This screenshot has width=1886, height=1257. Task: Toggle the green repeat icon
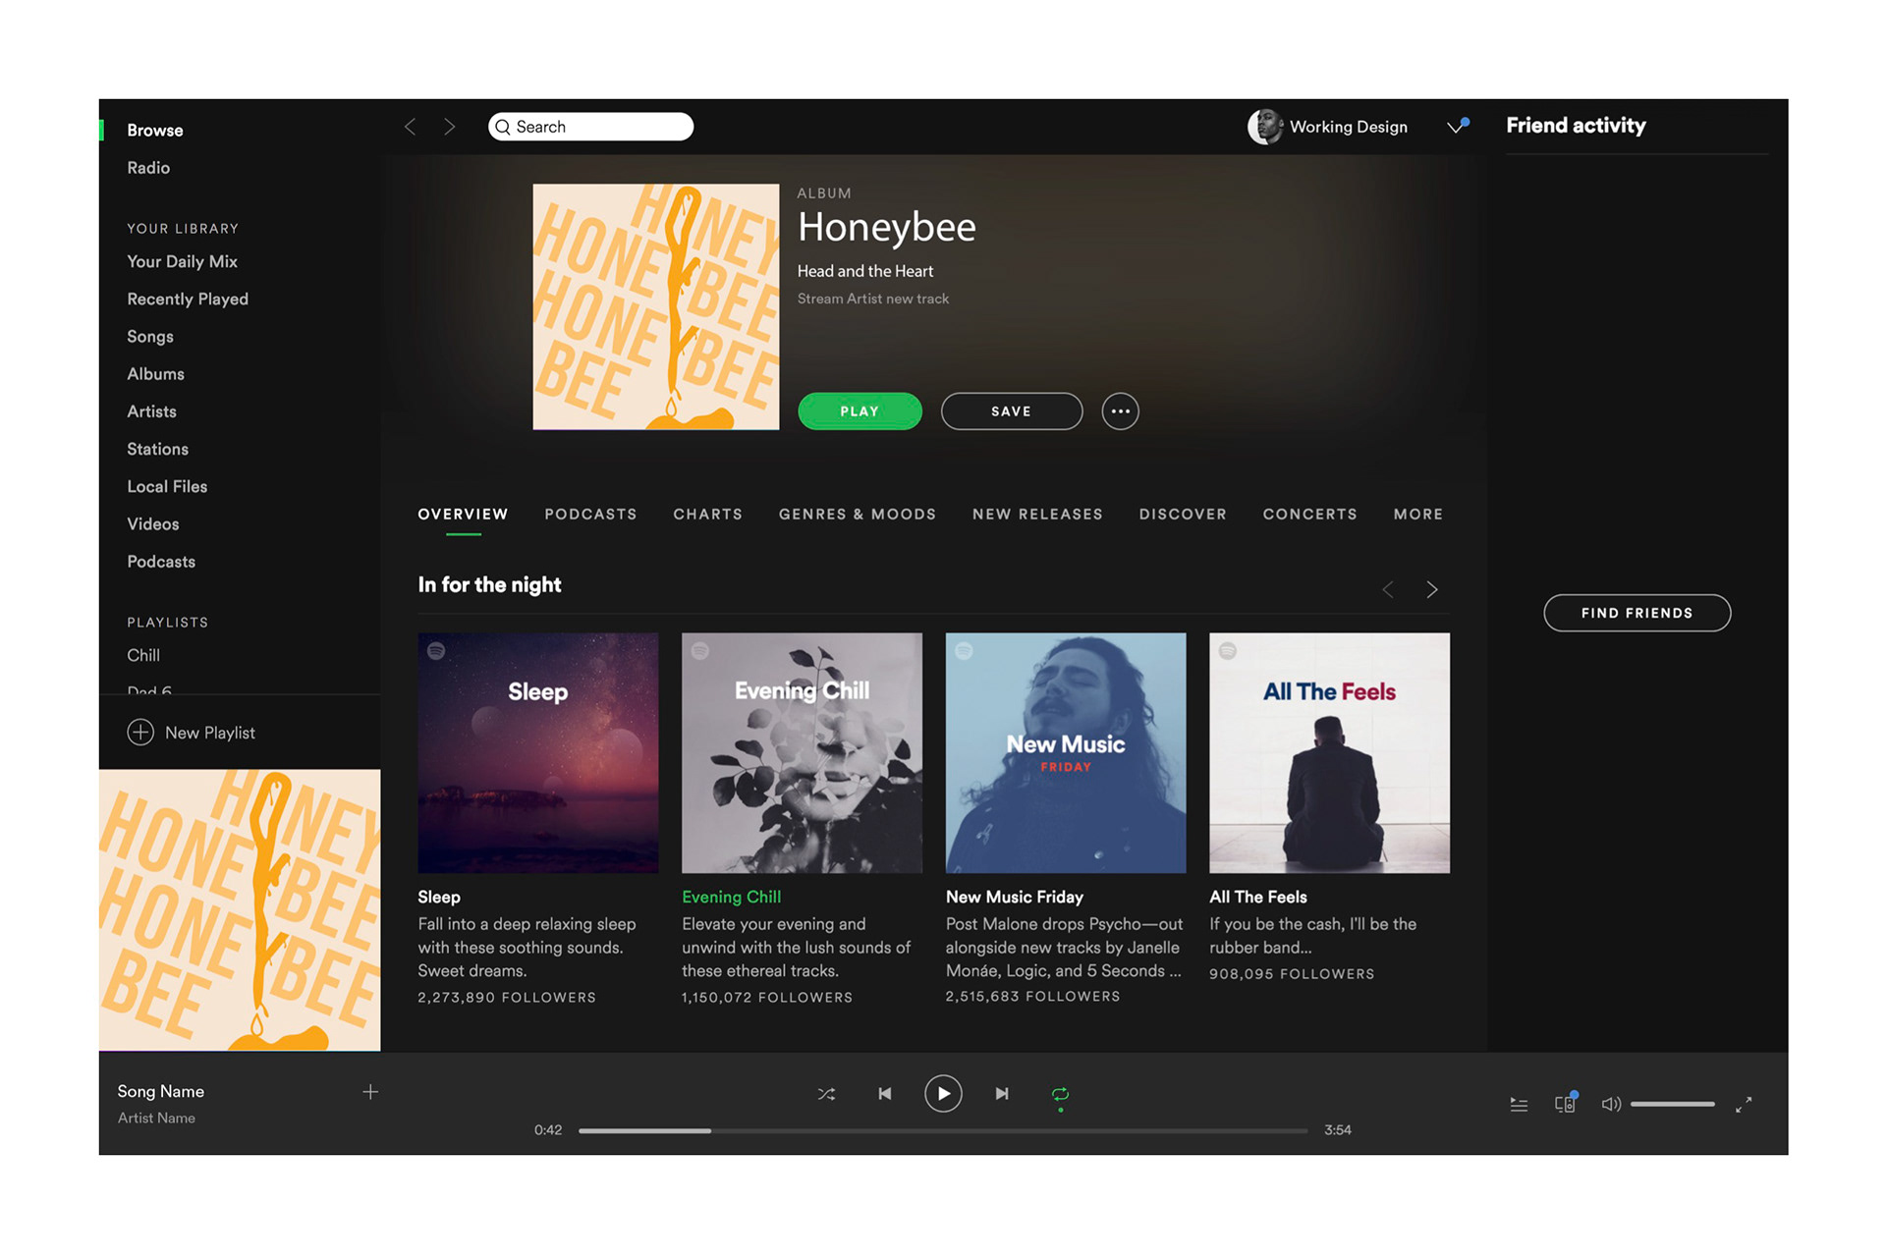tap(1060, 1094)
